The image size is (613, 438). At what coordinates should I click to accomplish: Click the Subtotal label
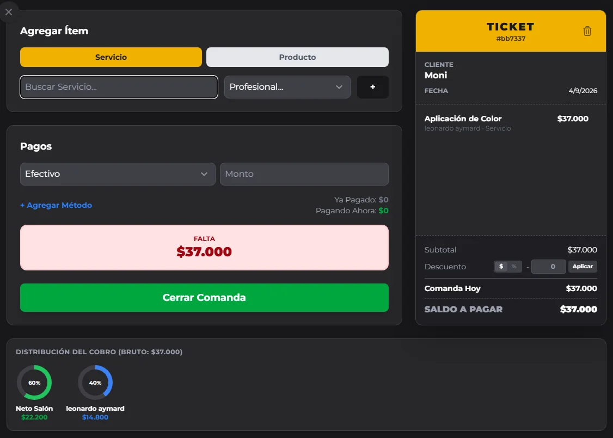point(440,250)
